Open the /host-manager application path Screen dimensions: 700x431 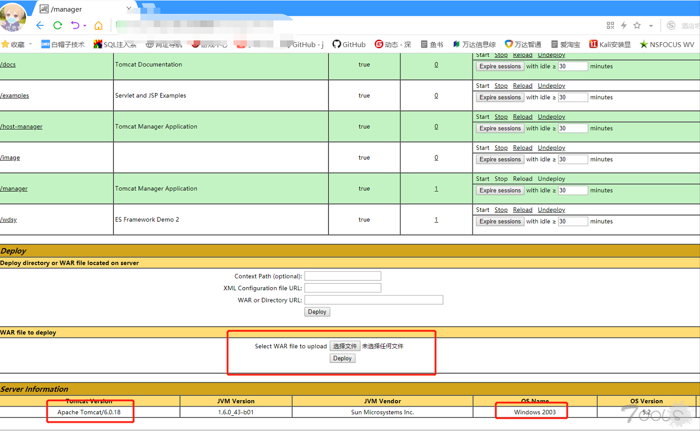pyautogui.click(x=21, y=127)
